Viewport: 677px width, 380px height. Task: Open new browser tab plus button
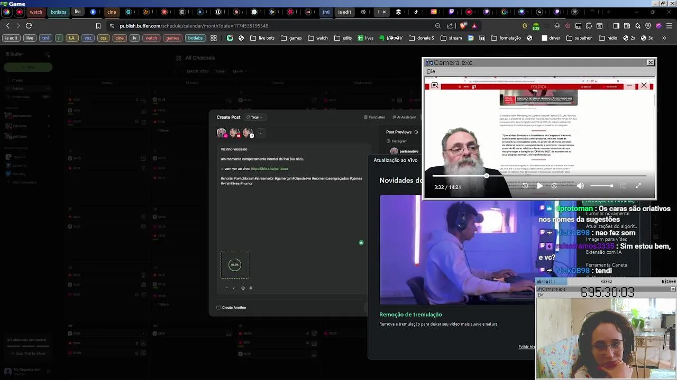tap(609, 12)
